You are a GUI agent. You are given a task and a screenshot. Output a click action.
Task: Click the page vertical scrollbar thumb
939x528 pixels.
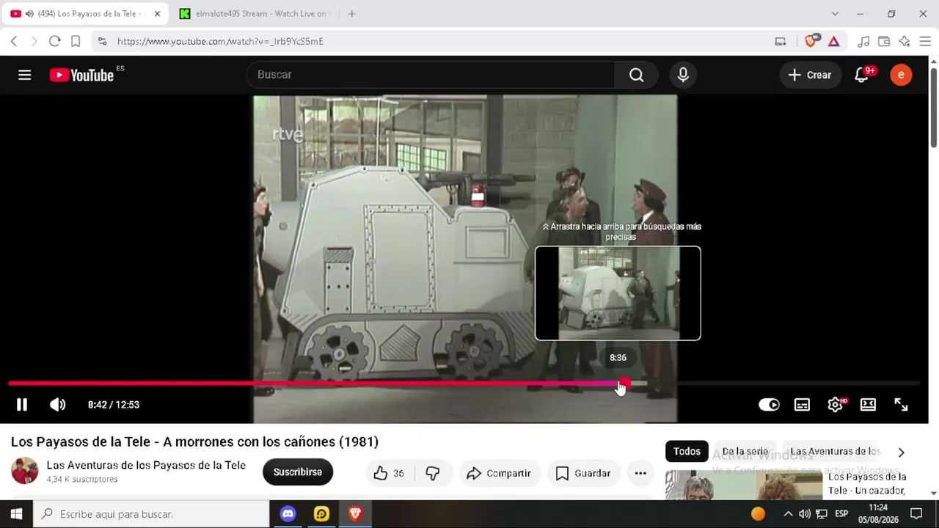pyautogui.click(x=934, y=107)
